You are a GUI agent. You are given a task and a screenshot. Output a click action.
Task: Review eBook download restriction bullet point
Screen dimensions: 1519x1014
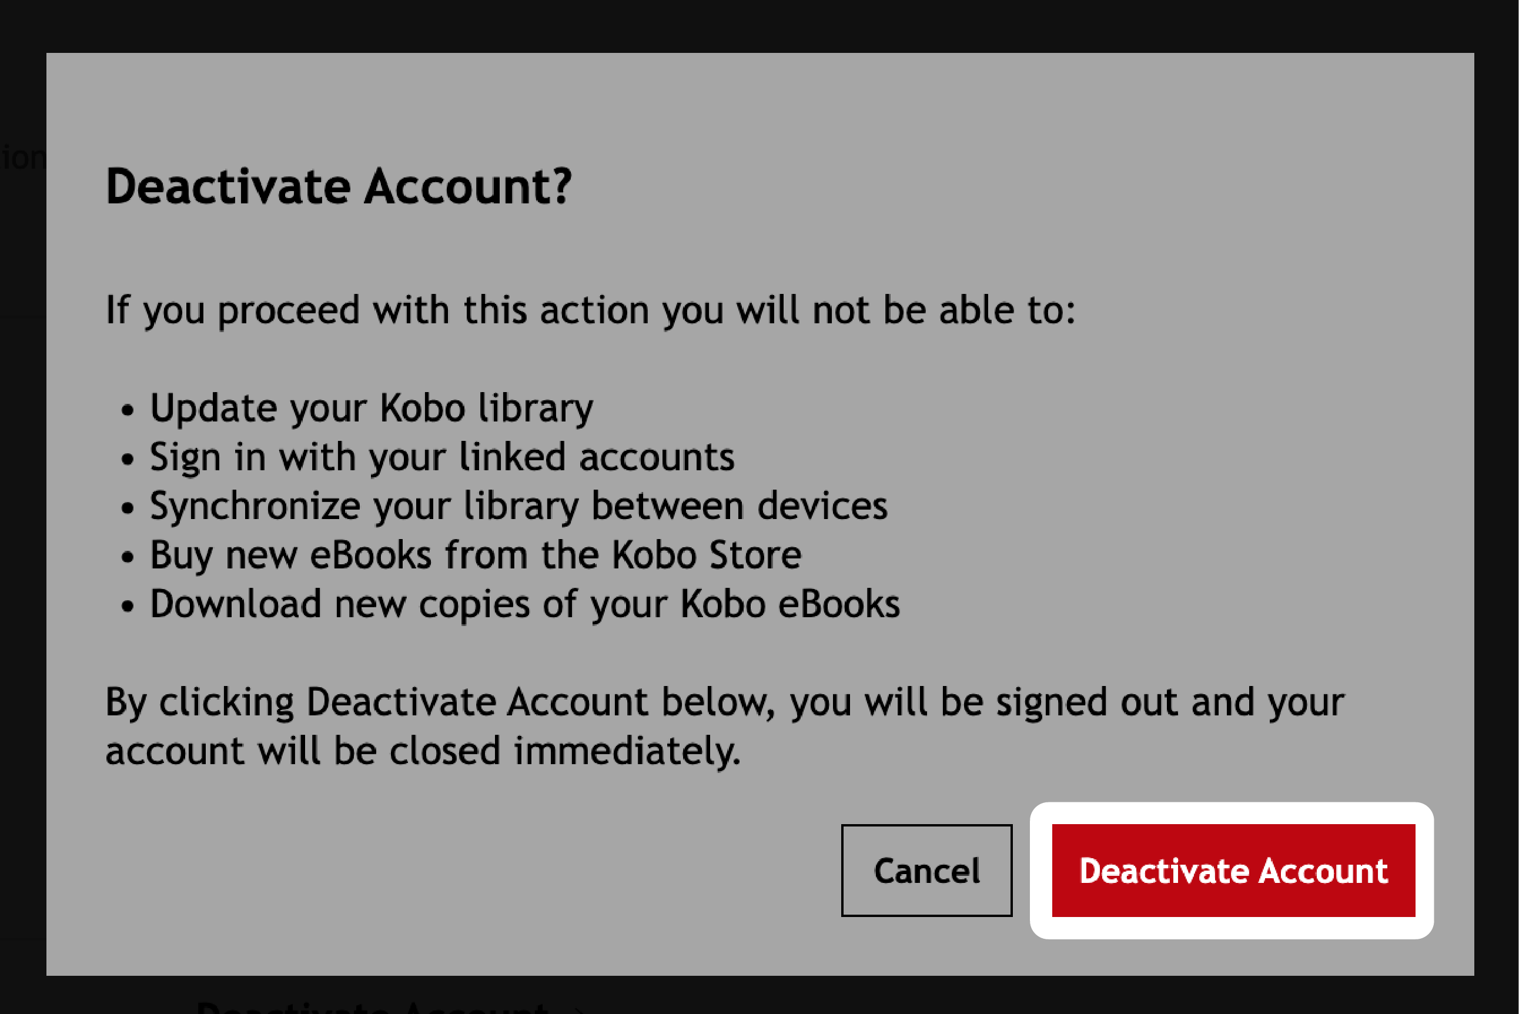tap(524, 603)
